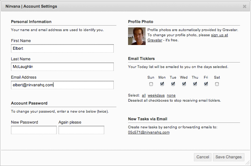Close the Account Settings dialog
The width and height of the screenshot is (251, 166).
pos(244,6)
